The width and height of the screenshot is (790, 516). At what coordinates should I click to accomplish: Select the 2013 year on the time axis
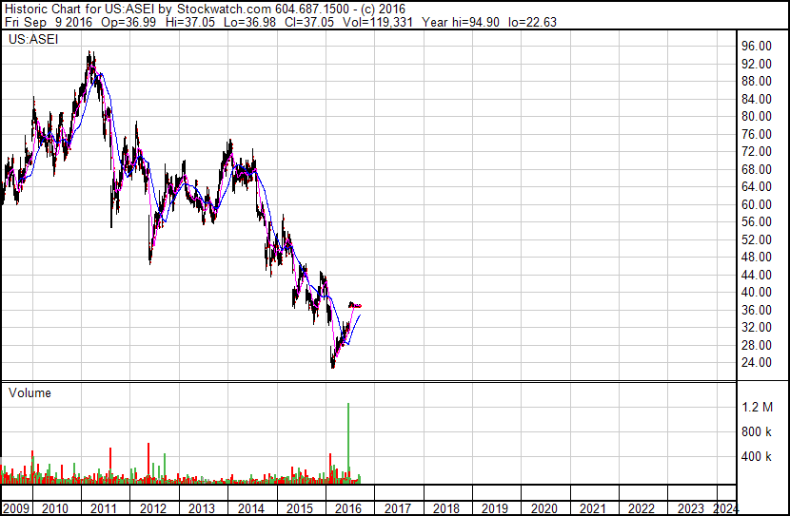point(202,508)
